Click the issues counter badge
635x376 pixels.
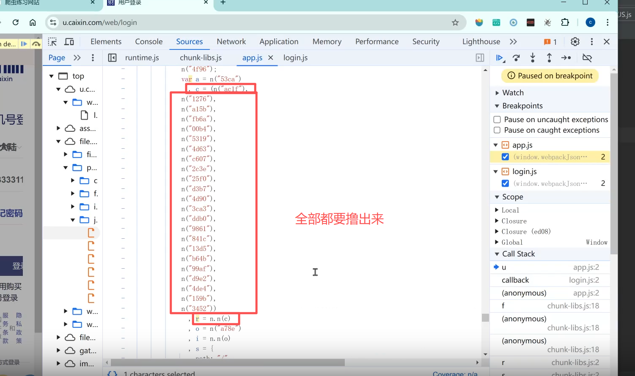550,42
